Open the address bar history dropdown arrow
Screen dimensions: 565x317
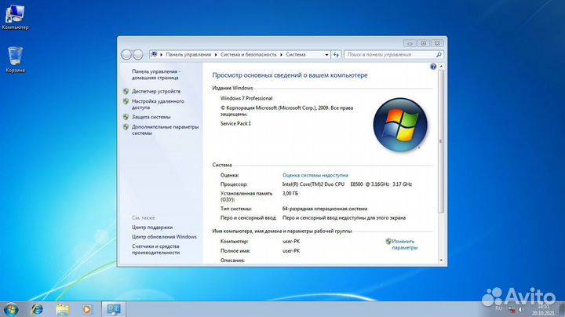(x=326, y=55)
